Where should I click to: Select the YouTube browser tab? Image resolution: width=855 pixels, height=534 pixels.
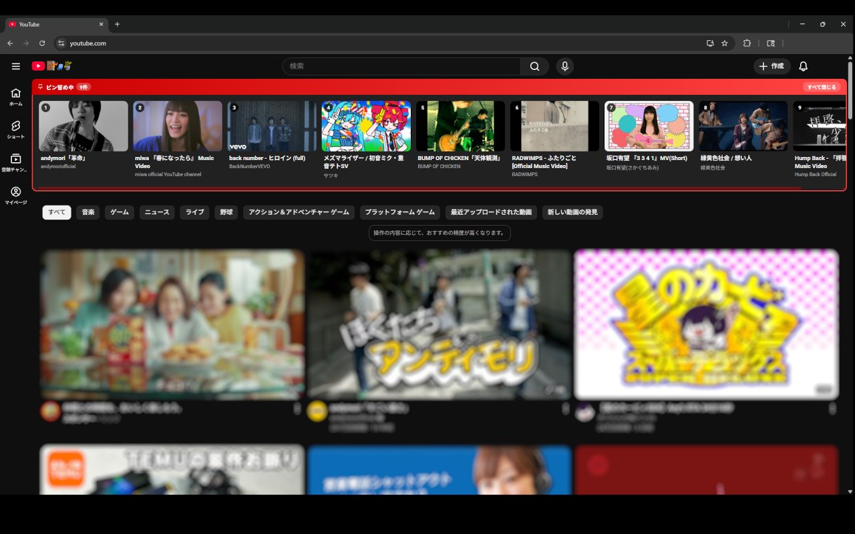click(56, 24)
